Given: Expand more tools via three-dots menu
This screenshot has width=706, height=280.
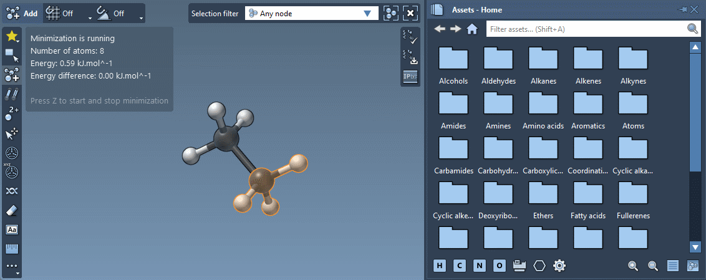Looking at the screenshot, I should tap(12, 267).
